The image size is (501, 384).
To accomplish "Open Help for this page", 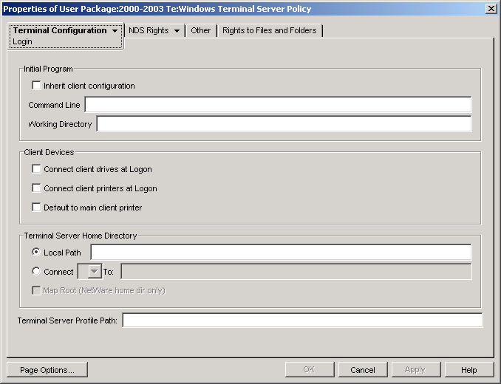I will point(469,370).
